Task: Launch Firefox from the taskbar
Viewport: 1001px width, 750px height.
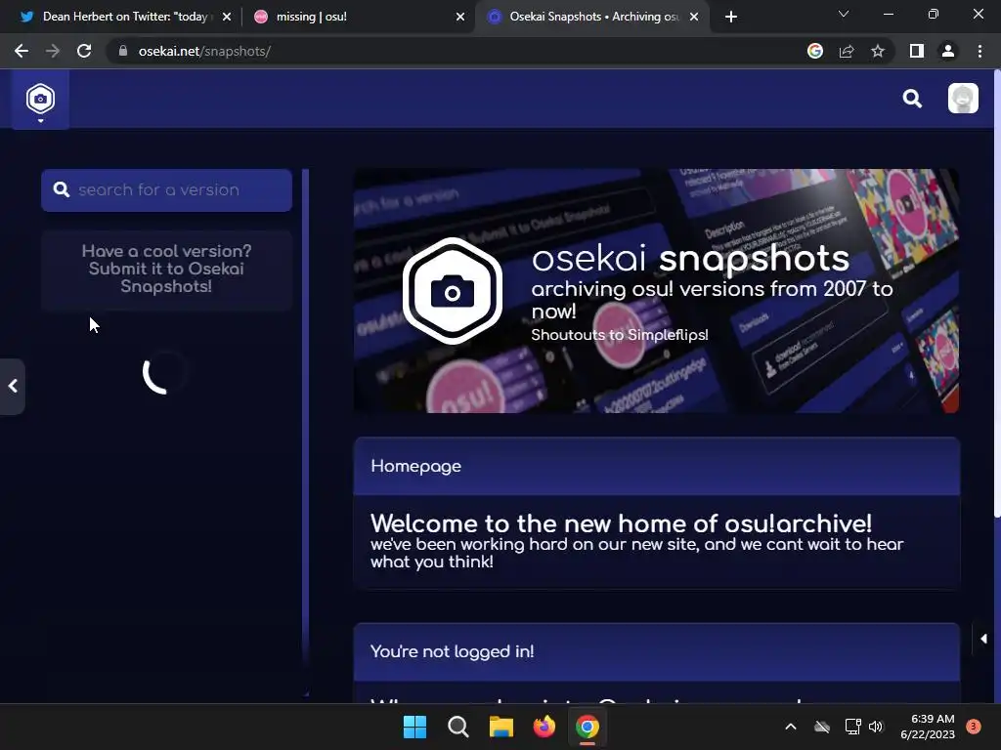Action: pyautogui.click(x=544, y=727)
